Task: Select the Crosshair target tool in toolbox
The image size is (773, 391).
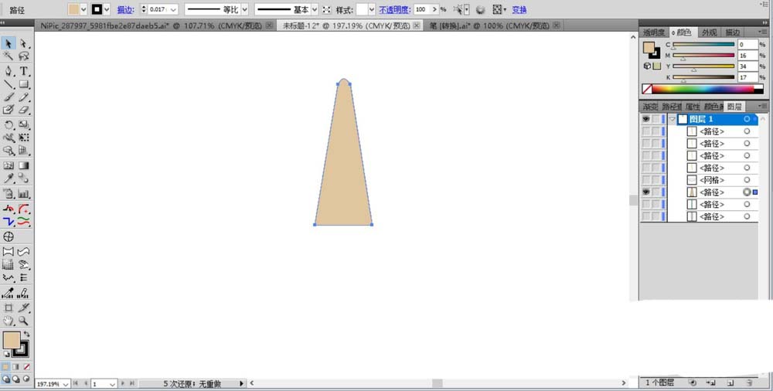Action: pos(9,236)
